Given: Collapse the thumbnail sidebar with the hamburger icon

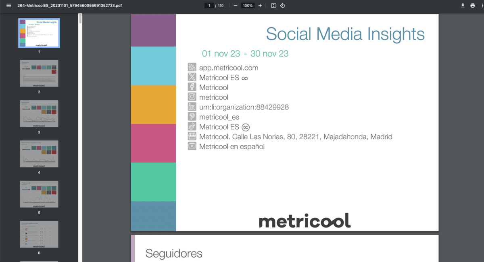Looking at the screenshot, I should (8, 5).
